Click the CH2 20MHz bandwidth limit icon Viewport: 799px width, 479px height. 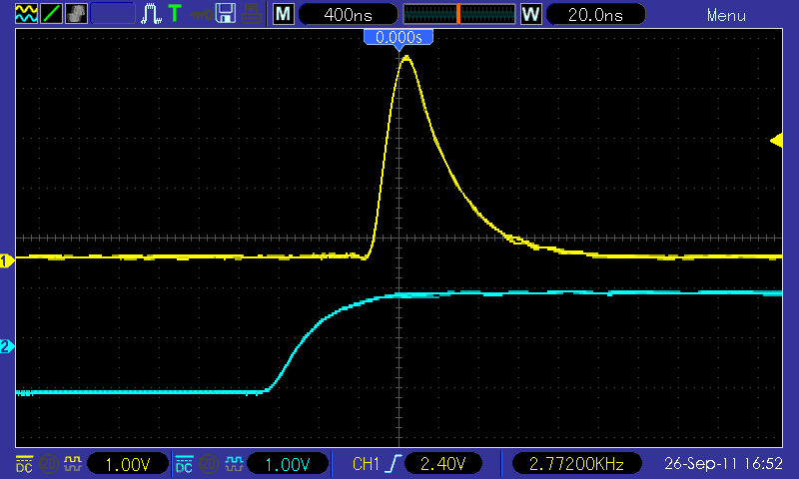click(x=209, y=464)
